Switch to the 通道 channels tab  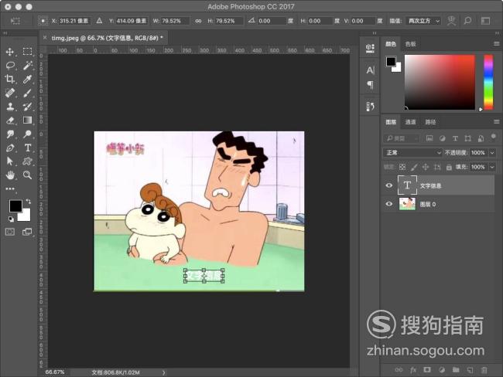click(x=410, y=122)
